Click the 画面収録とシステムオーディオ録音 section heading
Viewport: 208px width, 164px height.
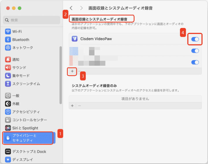point(99,19)
